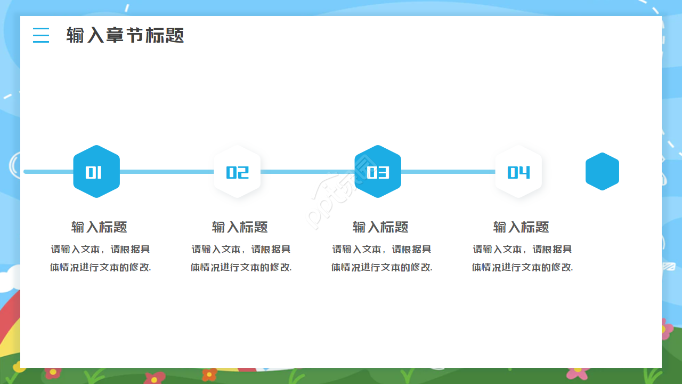Click the three-line menu icon beside the title
The image size is (682, 384).
(x=41, y=35)
